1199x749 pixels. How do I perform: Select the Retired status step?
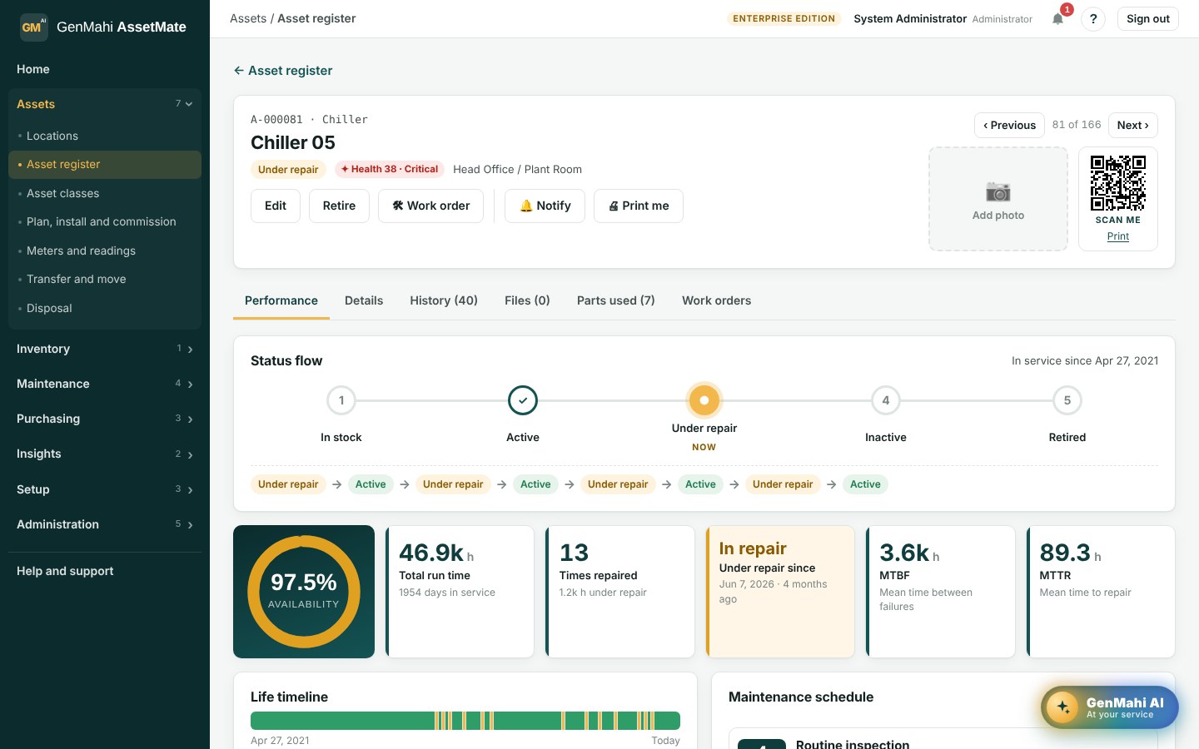(x=1067, y=400)
